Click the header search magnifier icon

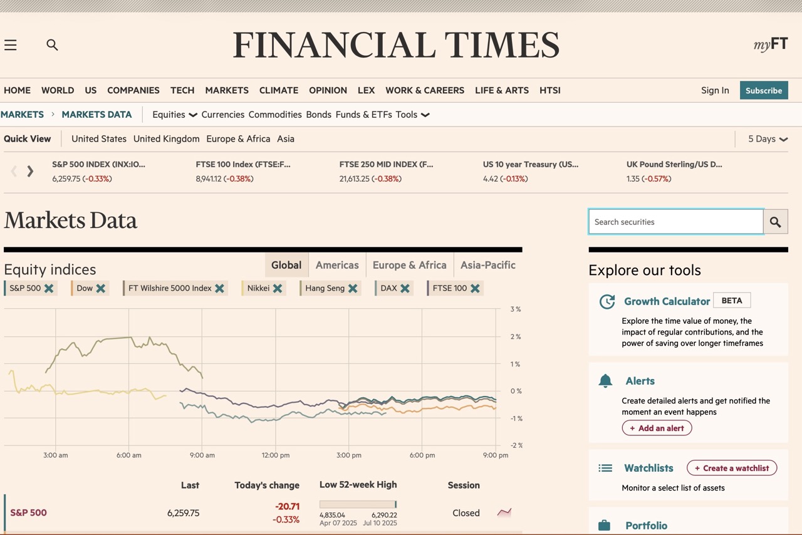point(52,44)
